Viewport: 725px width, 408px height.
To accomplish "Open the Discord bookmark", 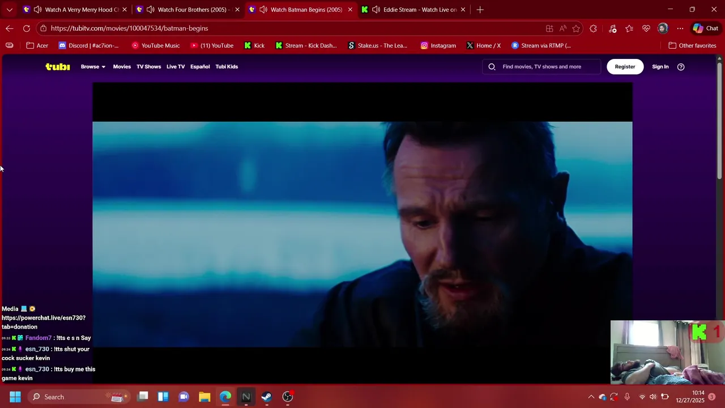I will click(89, 45).
